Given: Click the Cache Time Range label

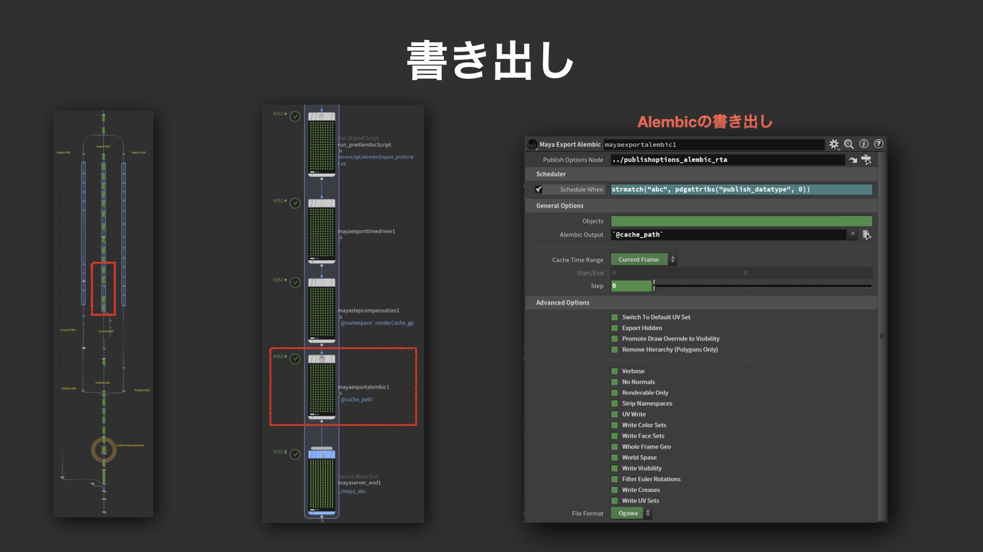Looking at the screenshot, I should (x=578, y=260).
